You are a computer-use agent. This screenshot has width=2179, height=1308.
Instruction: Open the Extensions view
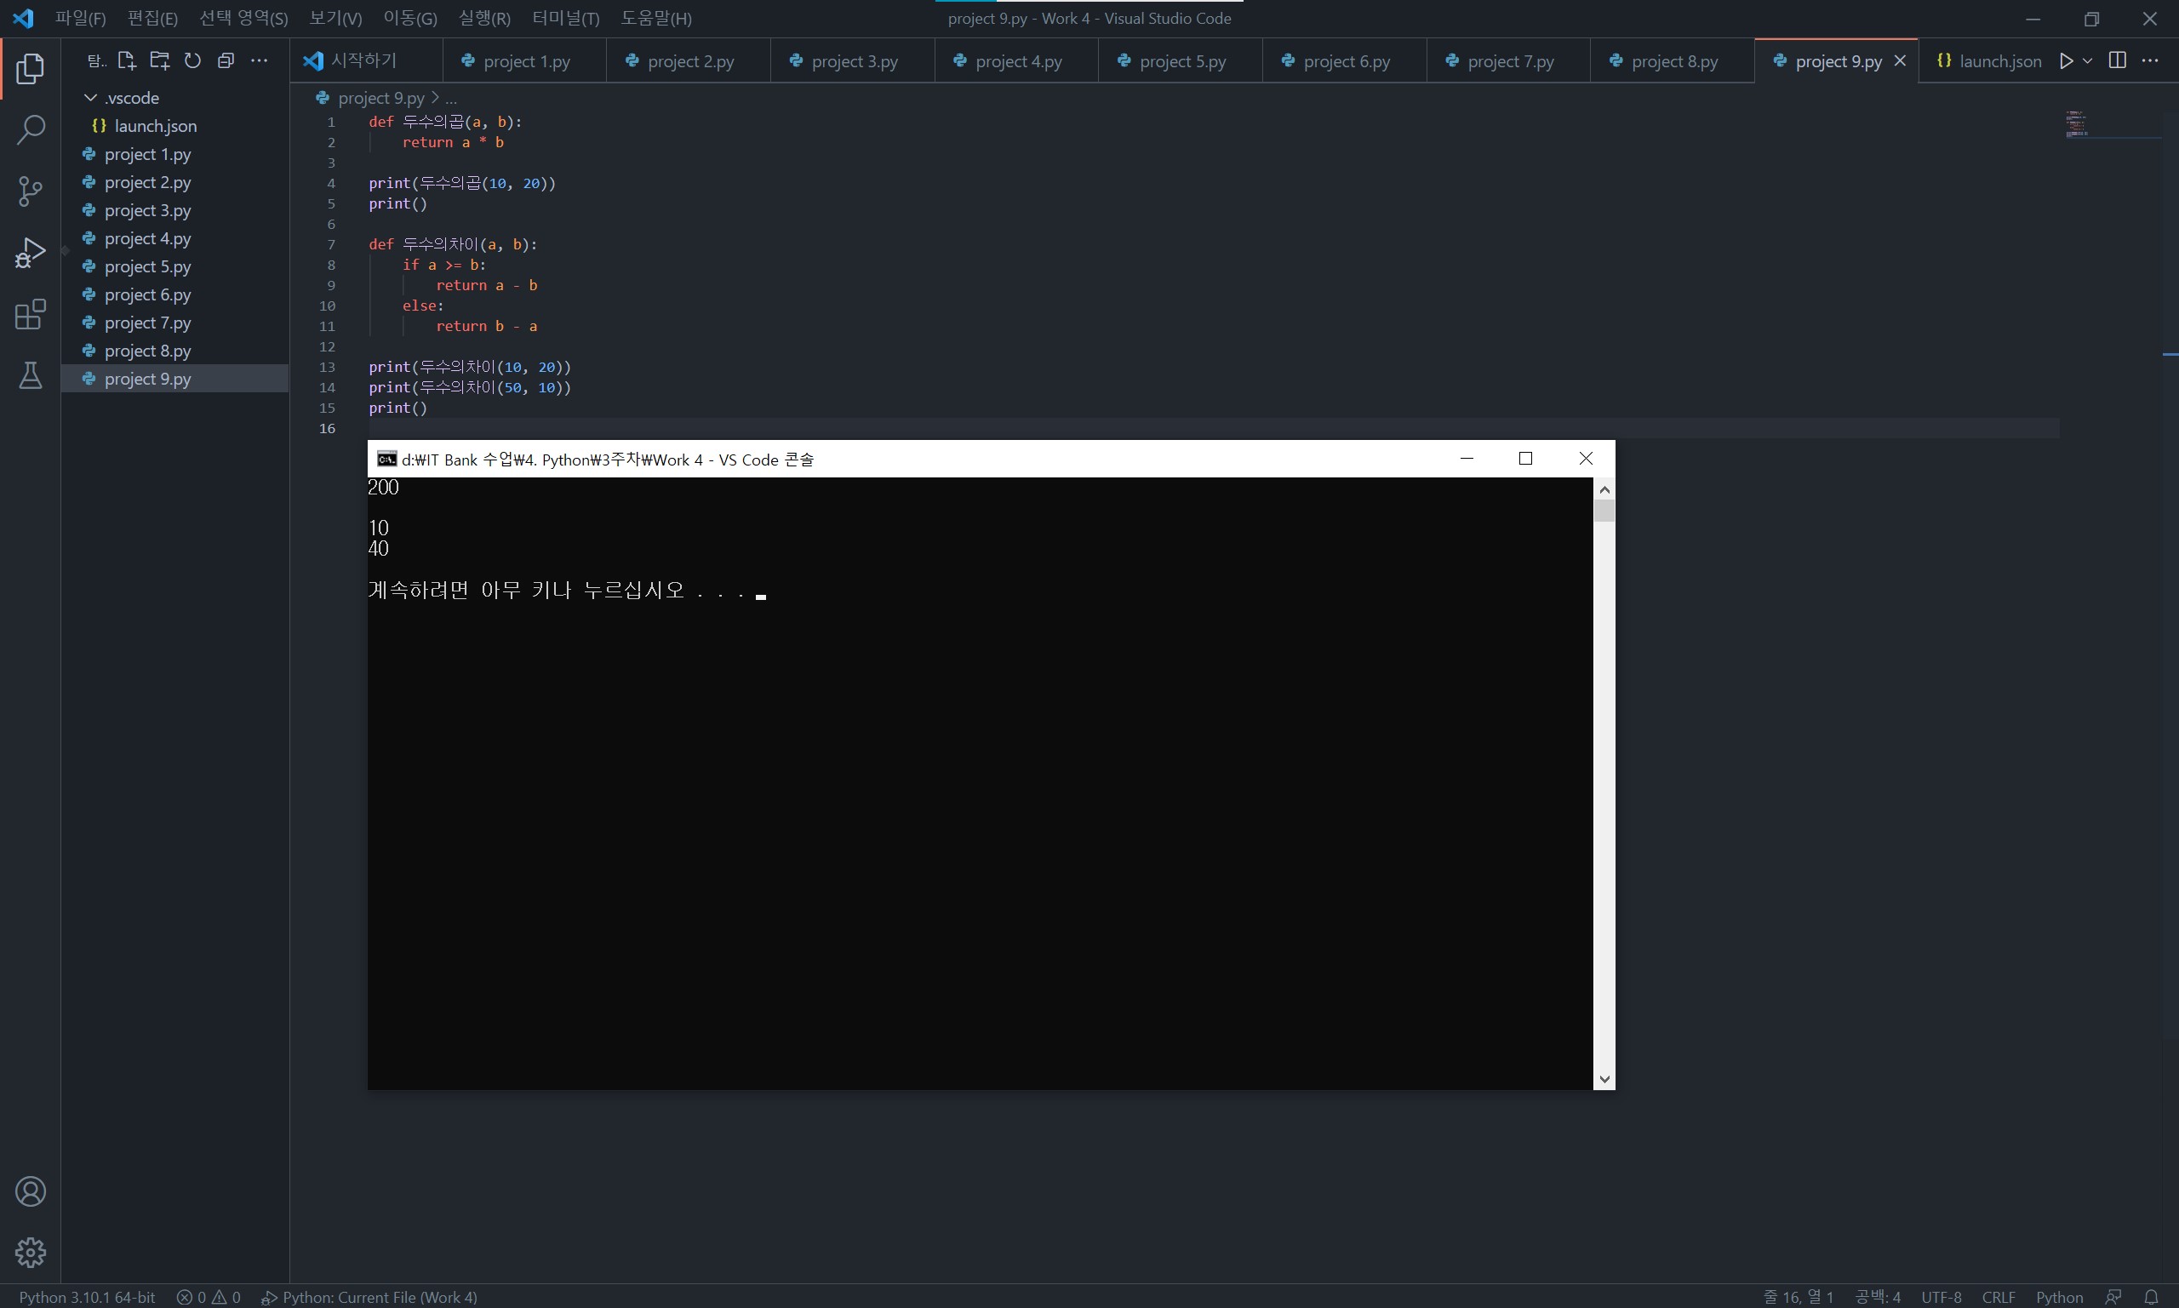[x=30, y=315]
